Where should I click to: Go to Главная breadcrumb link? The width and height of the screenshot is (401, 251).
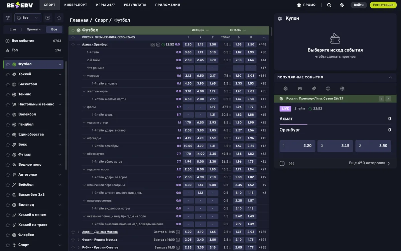pos(79,20)
